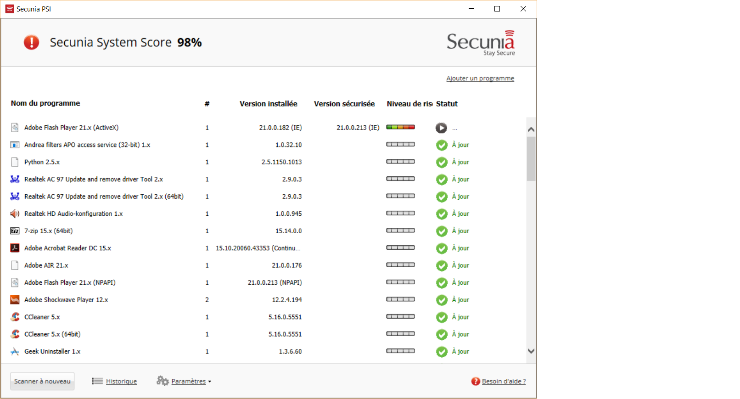Click the Realtek AC 97 Tool 2.x icon

[x=15, y=179]
